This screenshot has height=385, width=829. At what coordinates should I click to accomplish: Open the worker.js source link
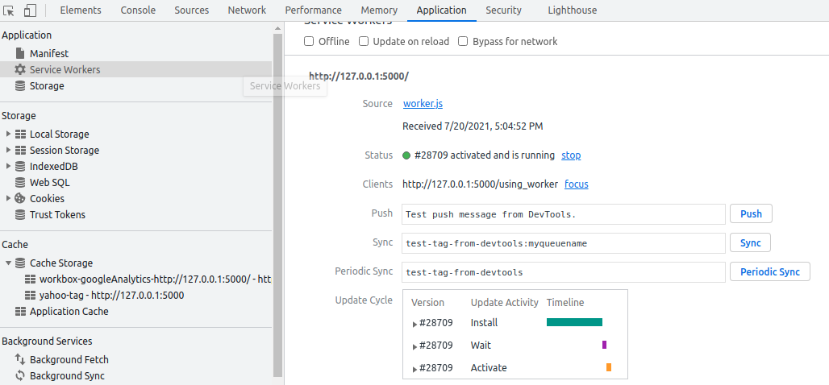[423, 104]
